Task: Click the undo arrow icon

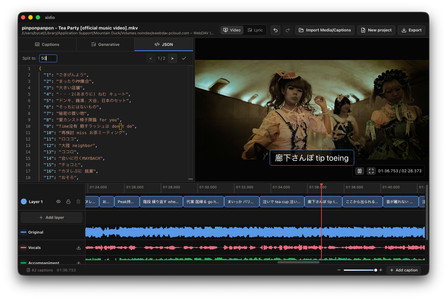Action: pyautogui.click(x=276, y=30)
